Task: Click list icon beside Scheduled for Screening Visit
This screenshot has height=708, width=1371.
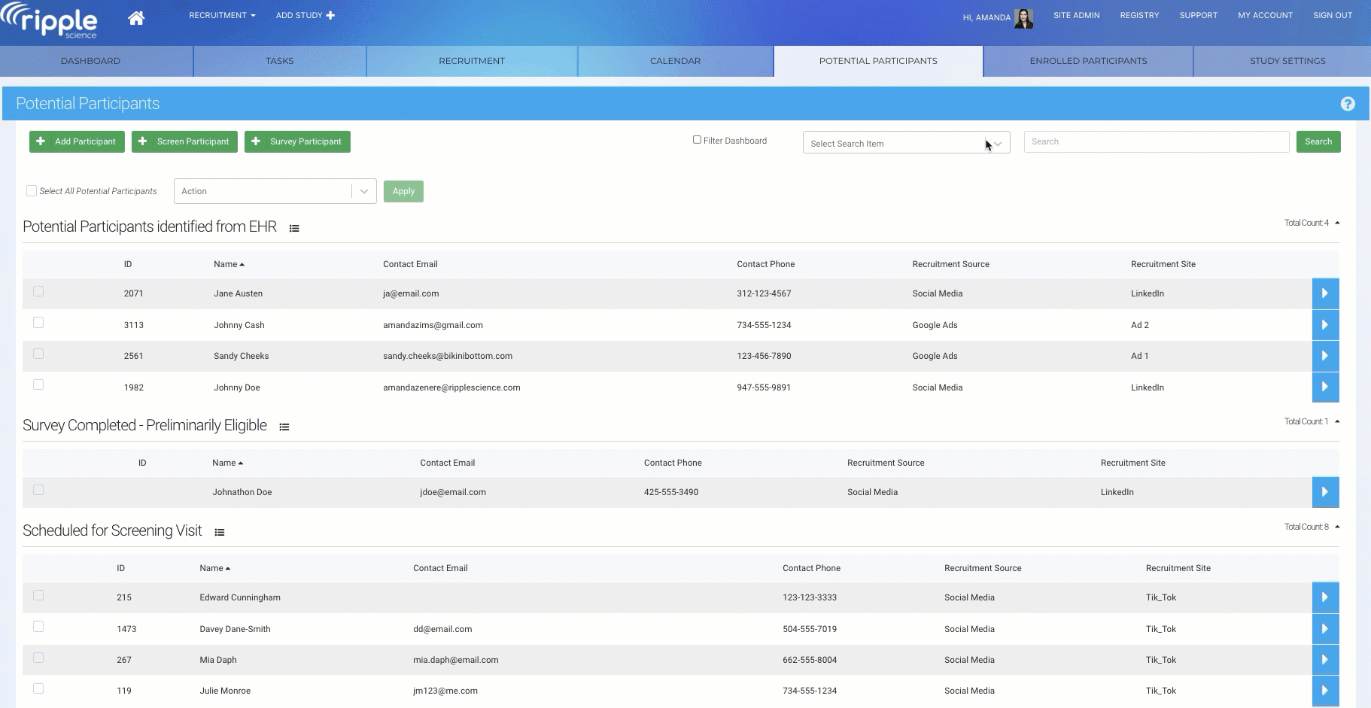Action: [220, 532]
